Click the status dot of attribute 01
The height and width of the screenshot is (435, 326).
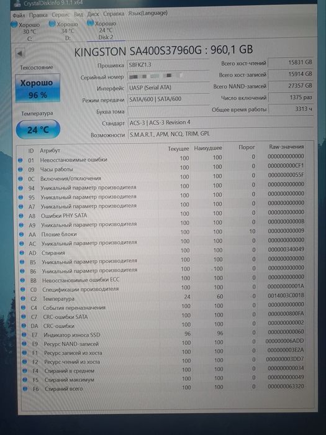[20, 160]
